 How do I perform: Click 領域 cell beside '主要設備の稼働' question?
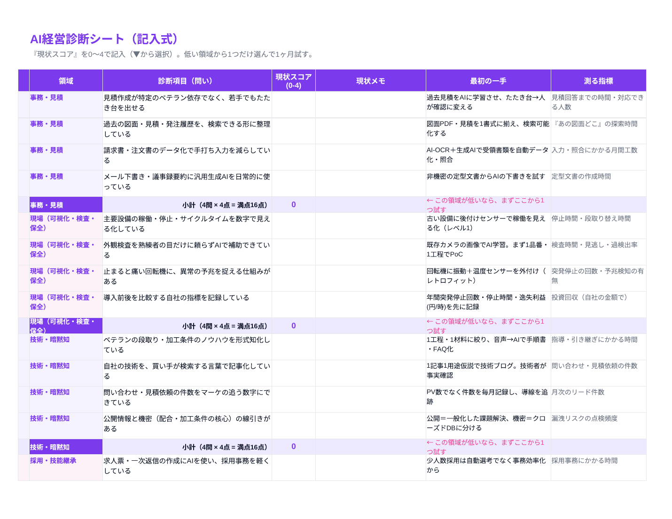point(66,225)
